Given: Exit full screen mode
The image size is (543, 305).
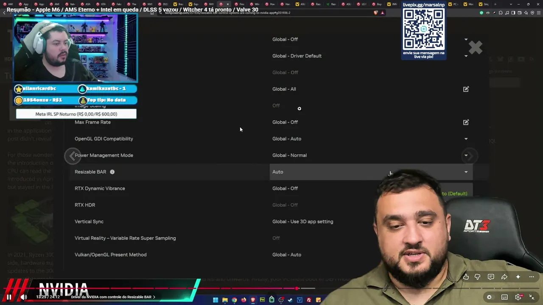Looking at the screenshot, I should pos(532,297).
